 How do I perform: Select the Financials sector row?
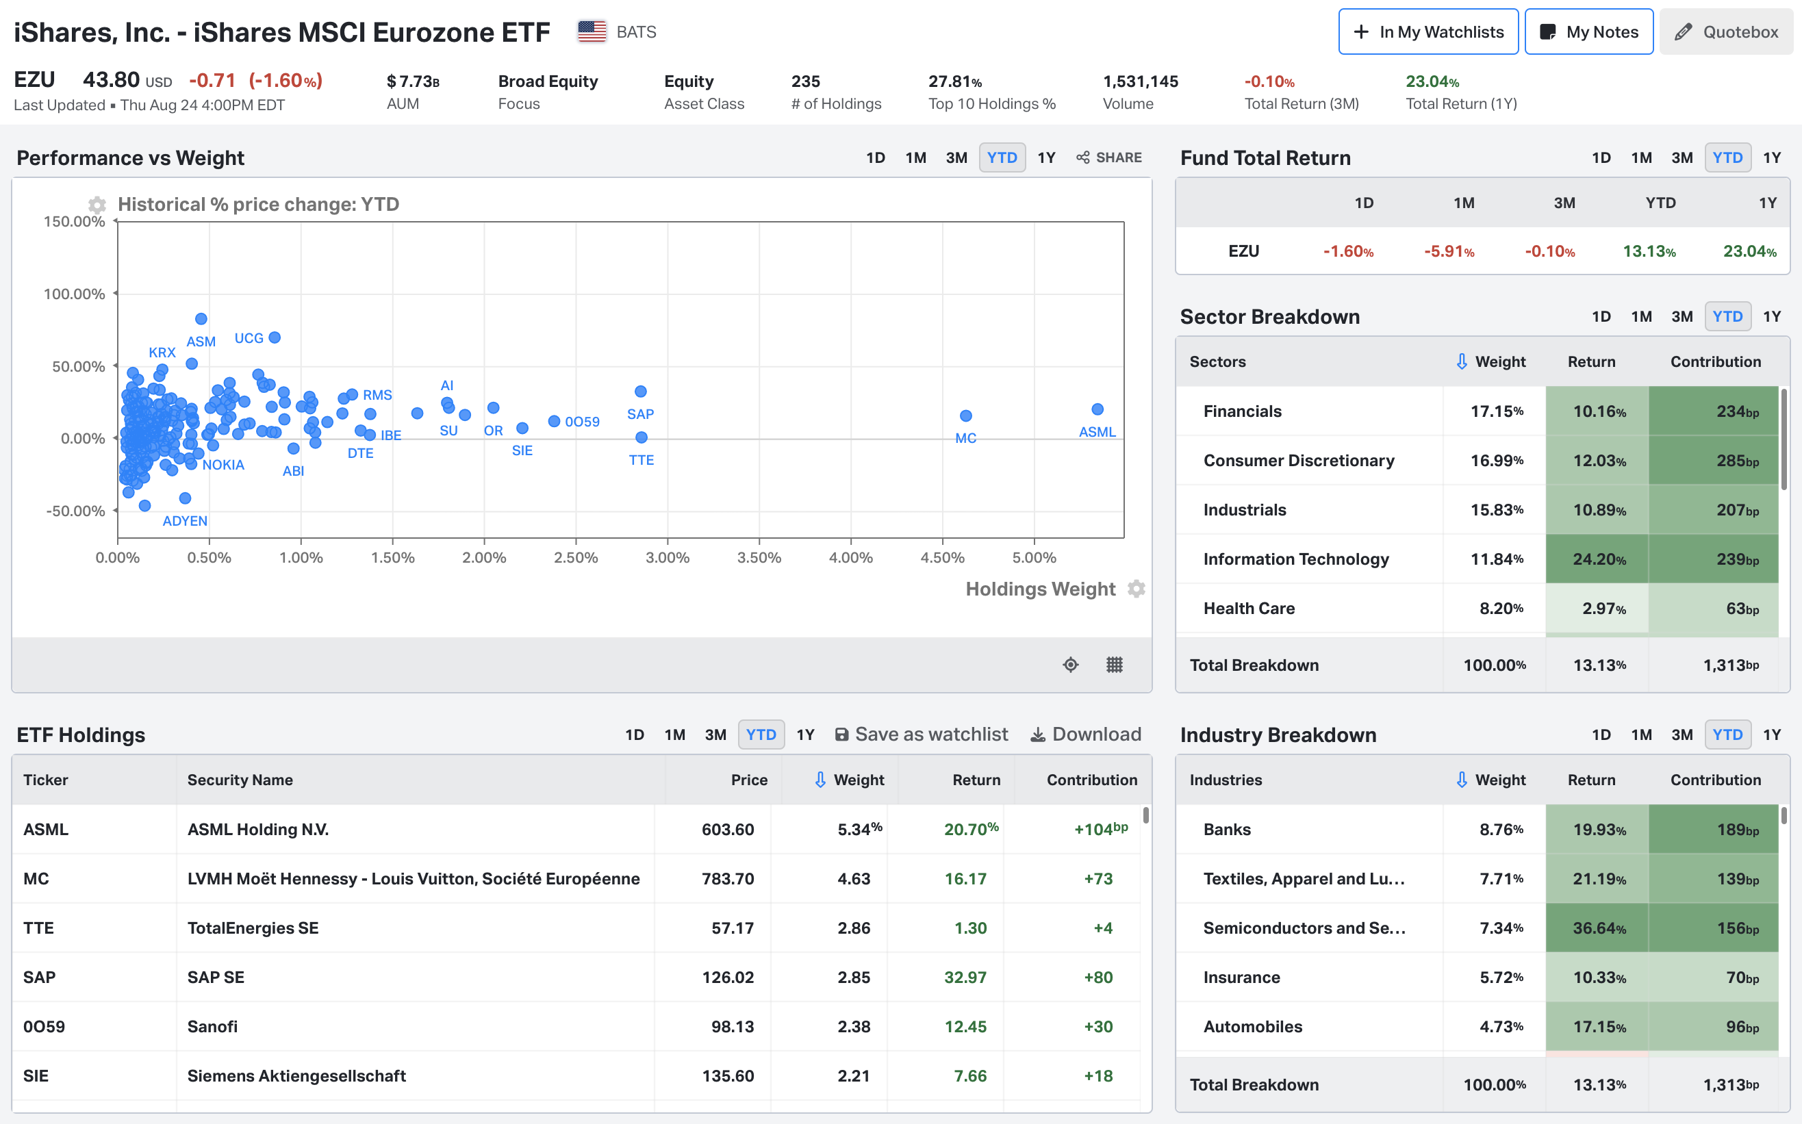pos(1478,411)
